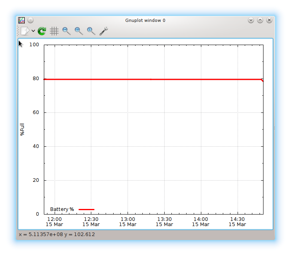The width and height of the screenshot is (291, 256).
Task: Open the export dropdown arrow
Action: (x=33, y=31)
